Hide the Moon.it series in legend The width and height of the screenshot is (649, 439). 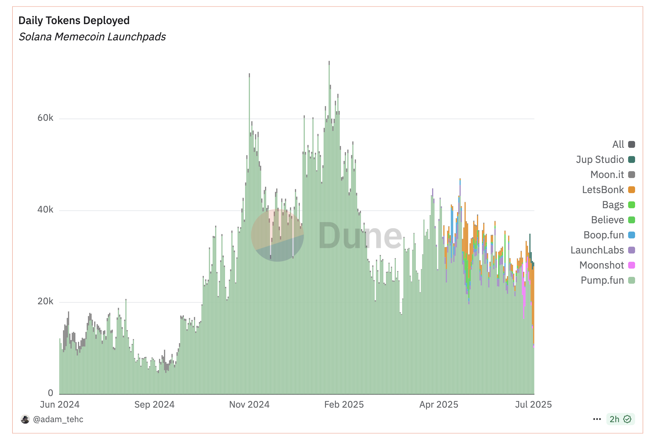607,174
